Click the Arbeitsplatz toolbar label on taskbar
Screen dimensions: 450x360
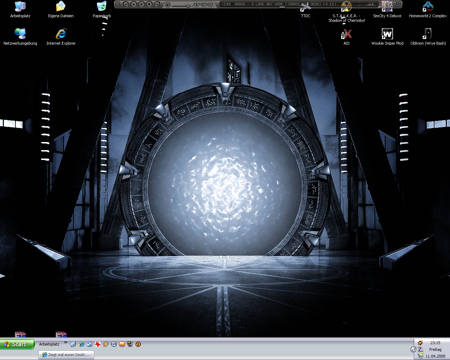49,344
